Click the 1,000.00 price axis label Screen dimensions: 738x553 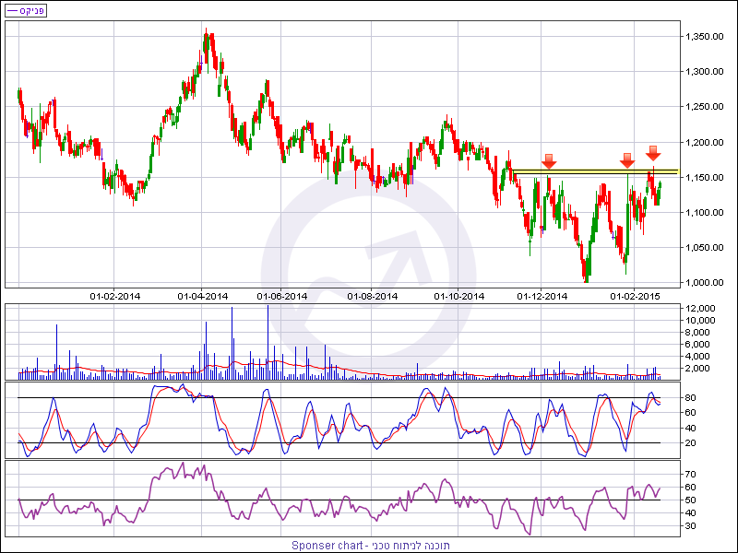703,283
